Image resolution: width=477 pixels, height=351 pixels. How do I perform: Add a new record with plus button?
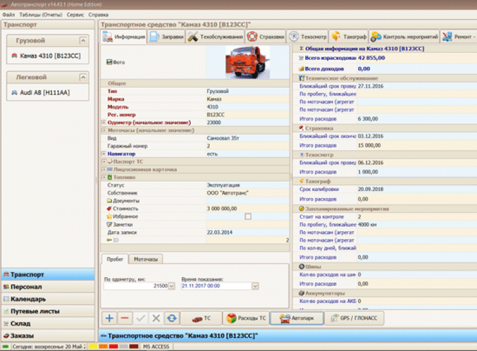(109, 318)
